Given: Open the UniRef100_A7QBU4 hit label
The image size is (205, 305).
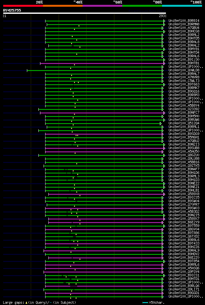Looking at the screenshot, I should point(184,28).
